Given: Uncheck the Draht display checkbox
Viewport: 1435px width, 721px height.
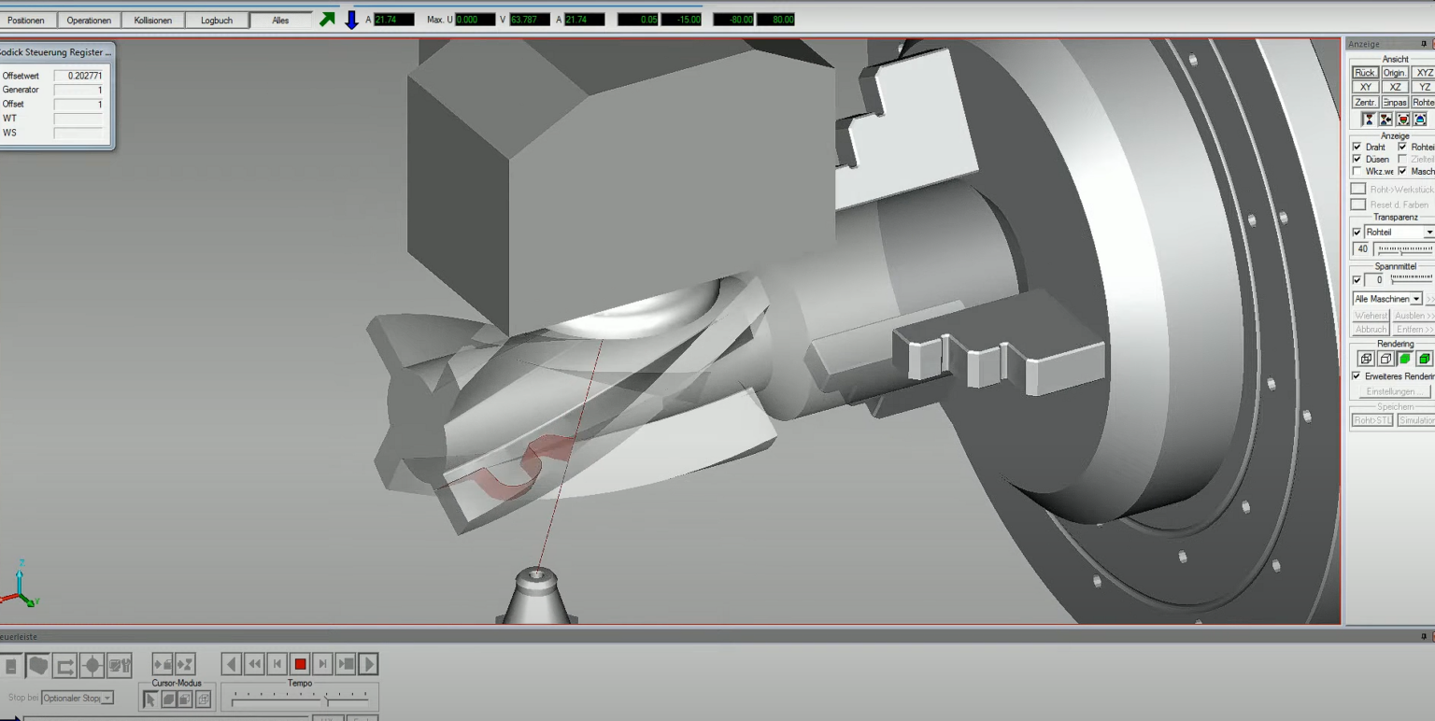Looking at the screenshot, I should click(x=1357, y=147).
